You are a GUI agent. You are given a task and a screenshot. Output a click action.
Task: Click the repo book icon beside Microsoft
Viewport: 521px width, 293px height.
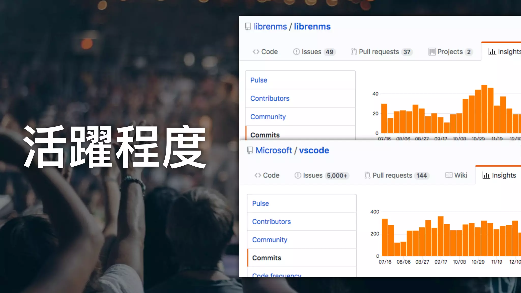pos(250,150)
